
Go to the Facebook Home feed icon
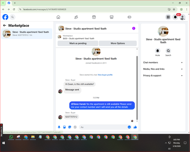point(58,17)
